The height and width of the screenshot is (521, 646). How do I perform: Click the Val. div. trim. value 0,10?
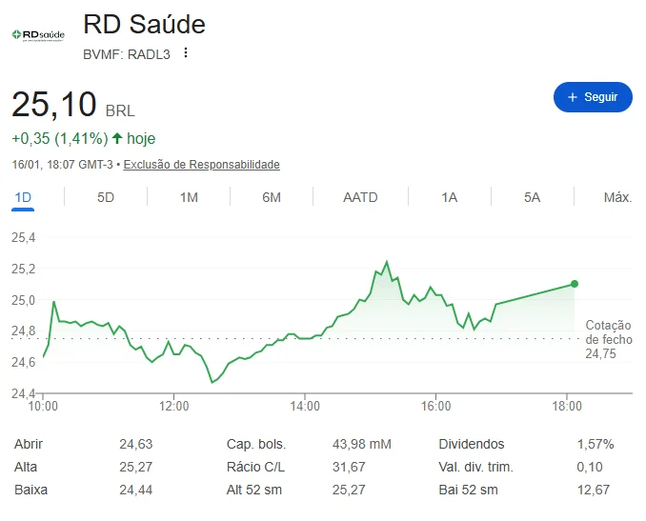pos(590,467)
